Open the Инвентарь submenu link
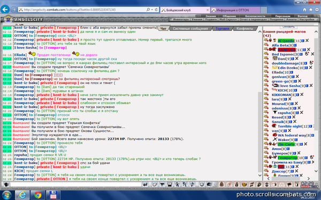 (181, 19)
